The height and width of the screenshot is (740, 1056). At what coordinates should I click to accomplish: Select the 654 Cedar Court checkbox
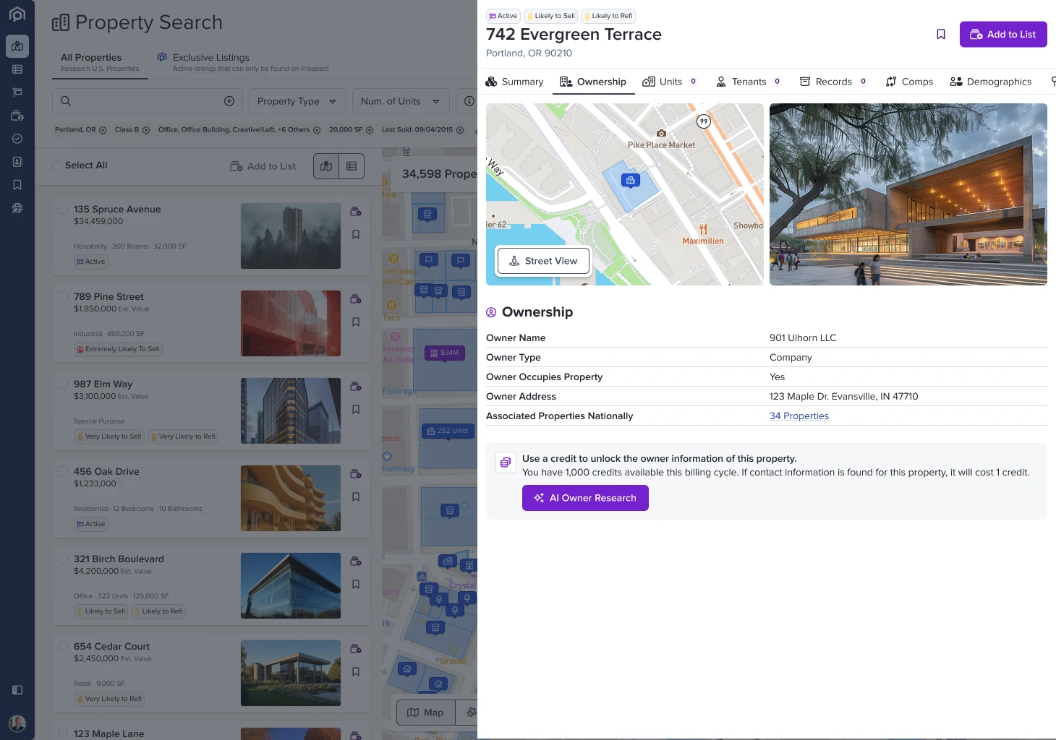[x=63, y=646]
